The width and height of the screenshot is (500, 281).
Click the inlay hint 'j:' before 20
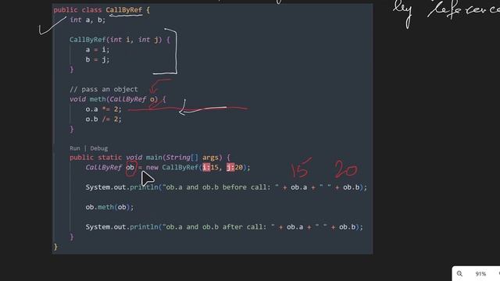click(x=230, y=167)
